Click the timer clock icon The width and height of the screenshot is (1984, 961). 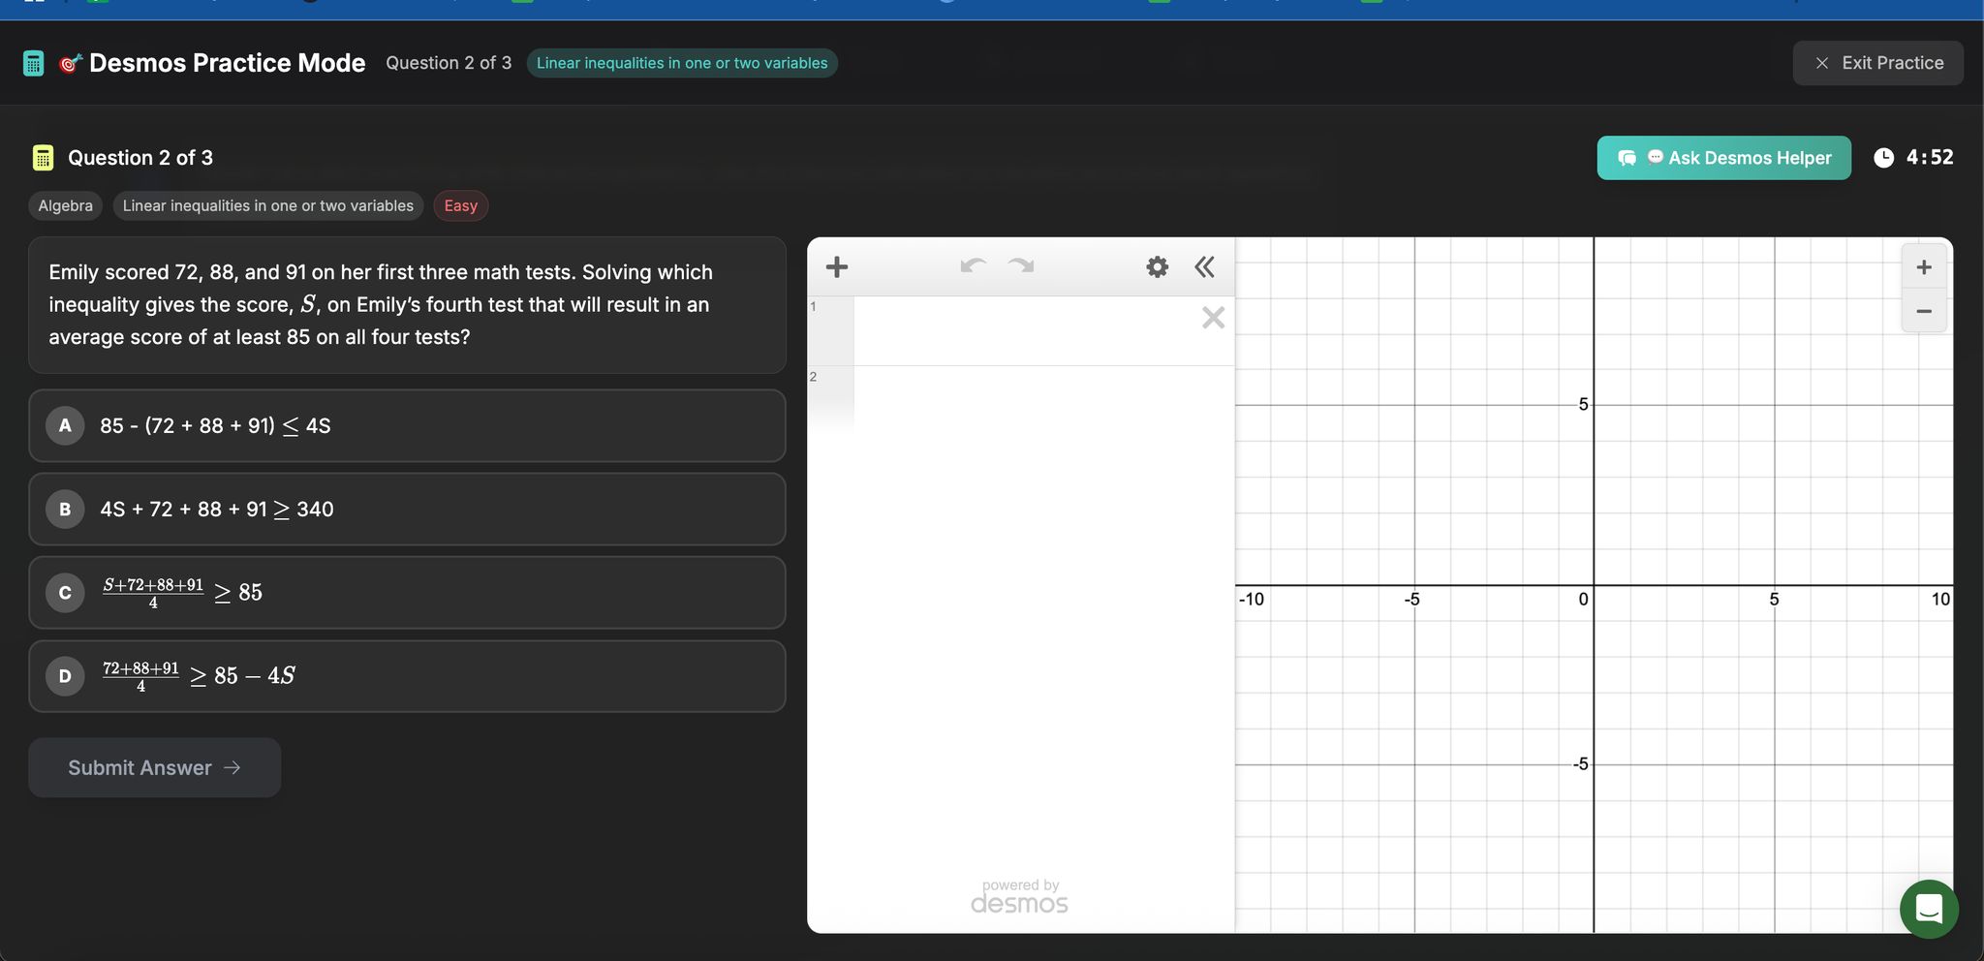(1883, 158)
